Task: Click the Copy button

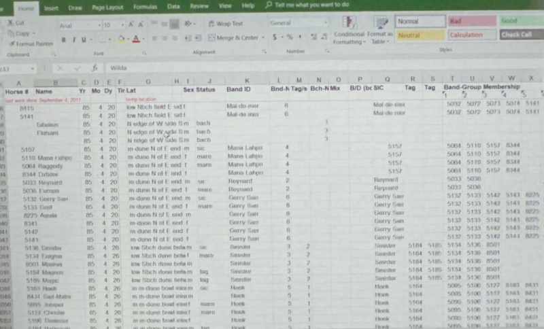Action: [x=20, y=33]
